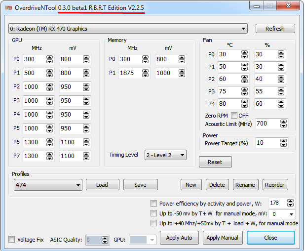Close the window with the title bar X

[x=288, y=5]
